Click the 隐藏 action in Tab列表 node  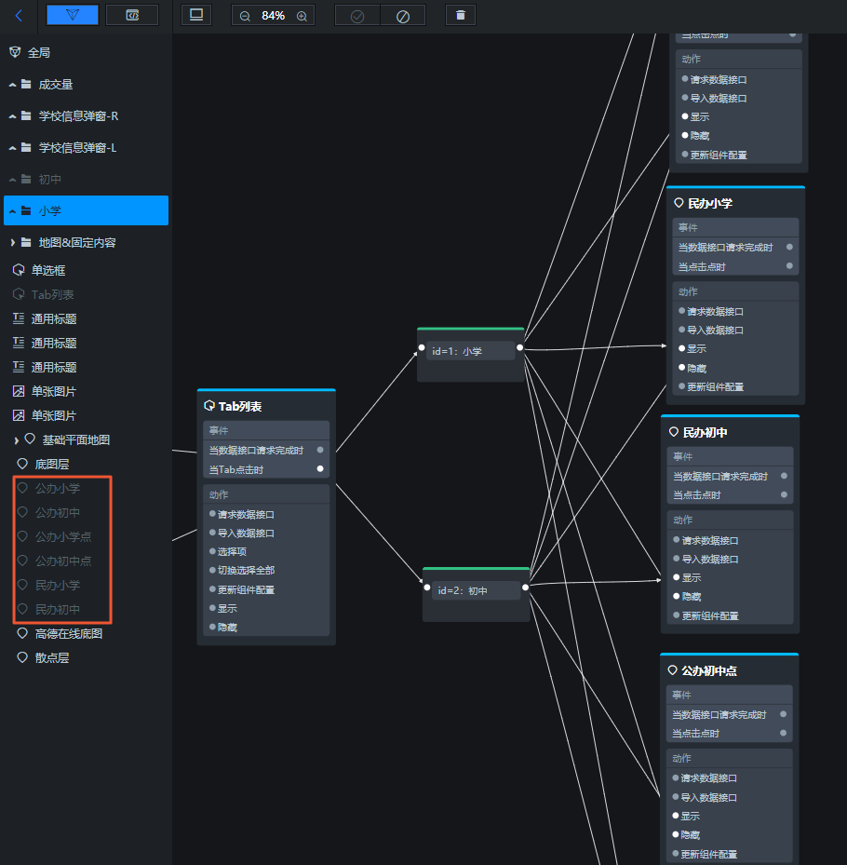pos(227,628)
